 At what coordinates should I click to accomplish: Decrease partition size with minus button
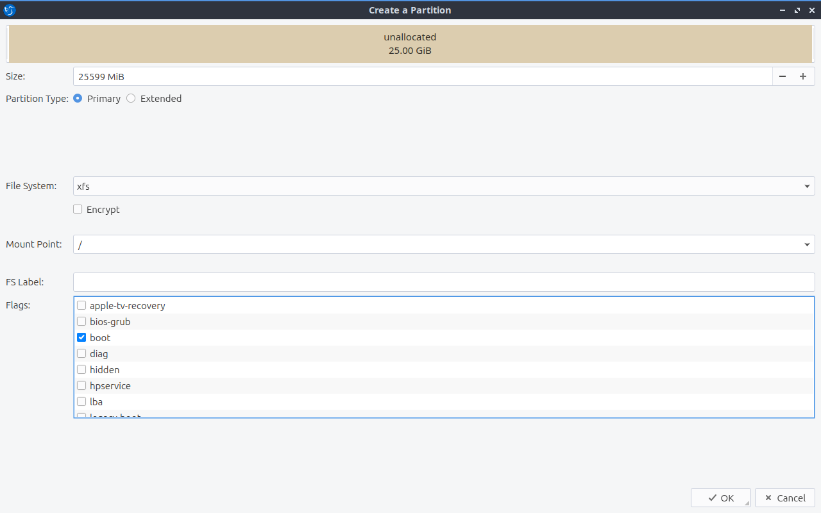click(x=783, y=76)
